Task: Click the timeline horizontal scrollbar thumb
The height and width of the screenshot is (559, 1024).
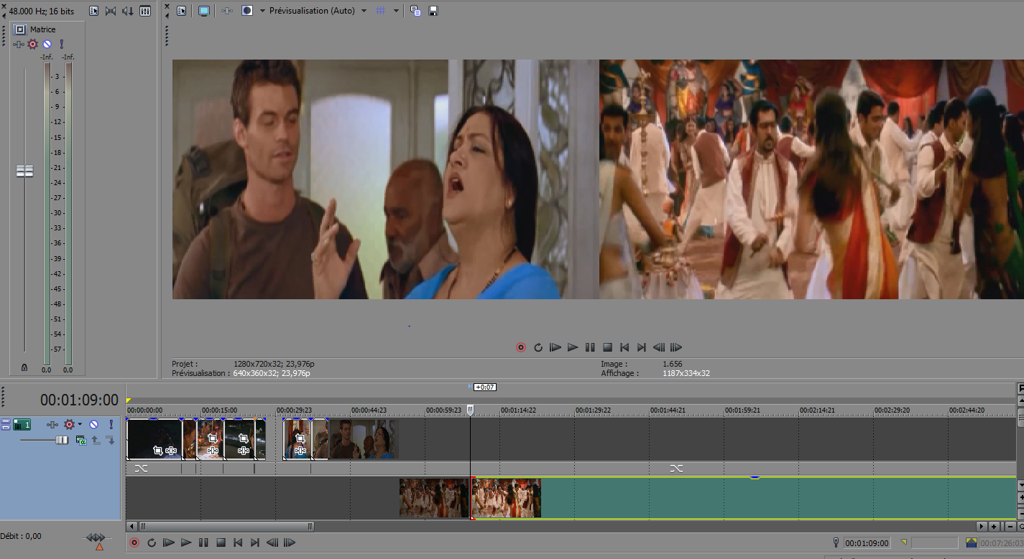Action: tap(226, 526)
